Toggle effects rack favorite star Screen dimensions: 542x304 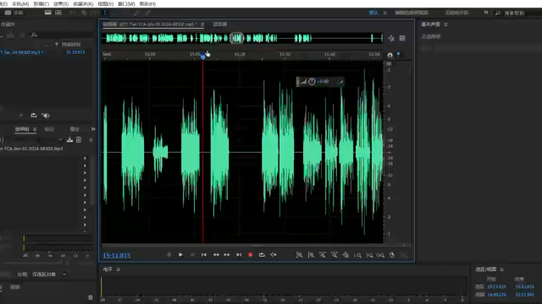click(x=91, y=139)
